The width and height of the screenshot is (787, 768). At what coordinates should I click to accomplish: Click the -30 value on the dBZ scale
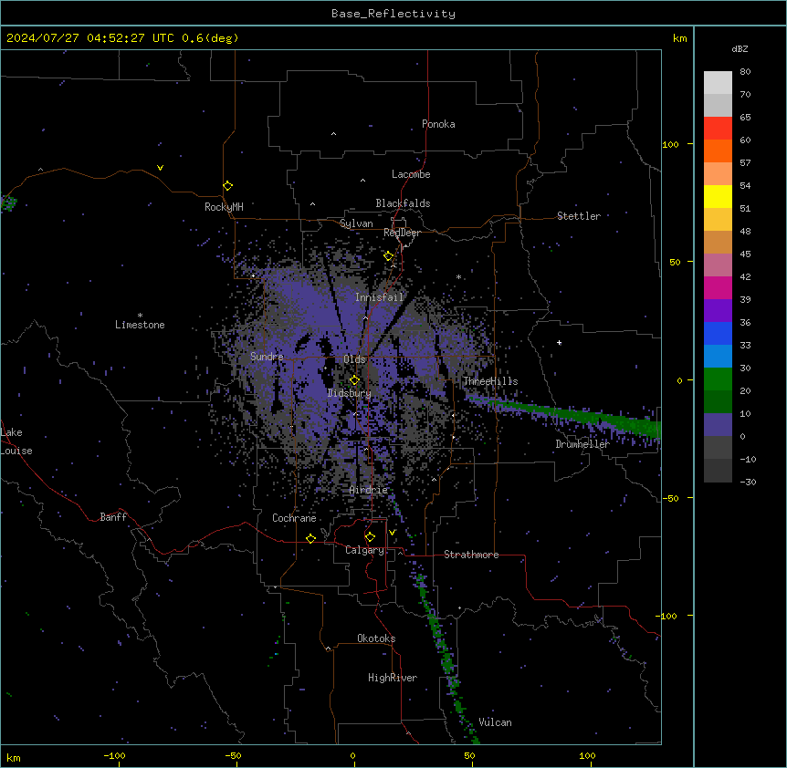coord(748,482)
